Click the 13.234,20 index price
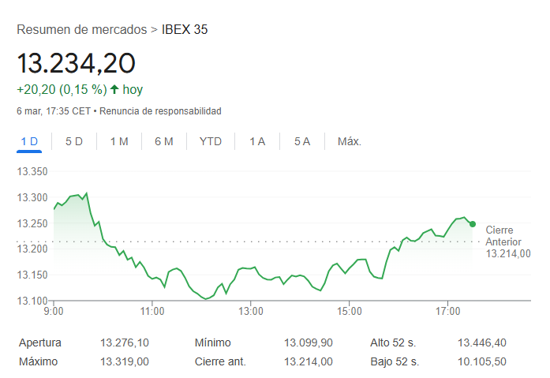Screen dimensions: 550x378 click(x=77, y=63)
